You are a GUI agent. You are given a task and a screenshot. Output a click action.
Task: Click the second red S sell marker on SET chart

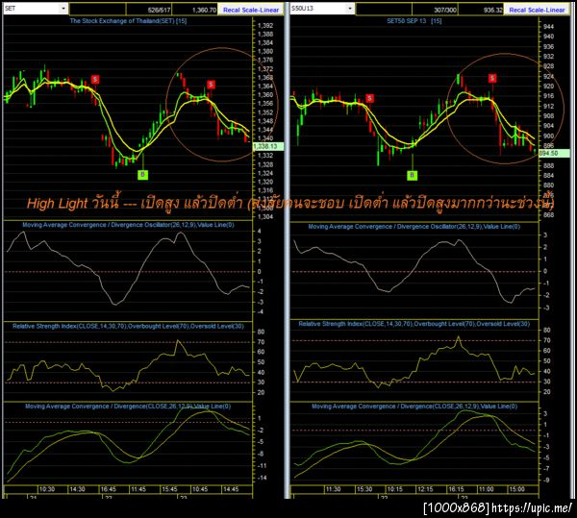tap(211, 85)
